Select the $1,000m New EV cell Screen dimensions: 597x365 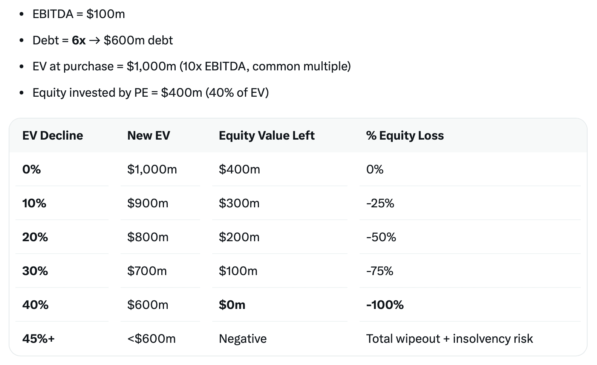click(x=152, y=169)
